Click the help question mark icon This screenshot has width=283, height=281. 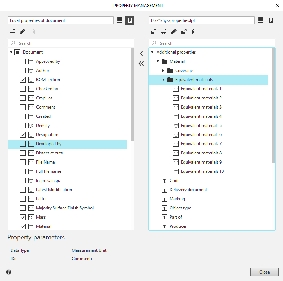[9, 272]
